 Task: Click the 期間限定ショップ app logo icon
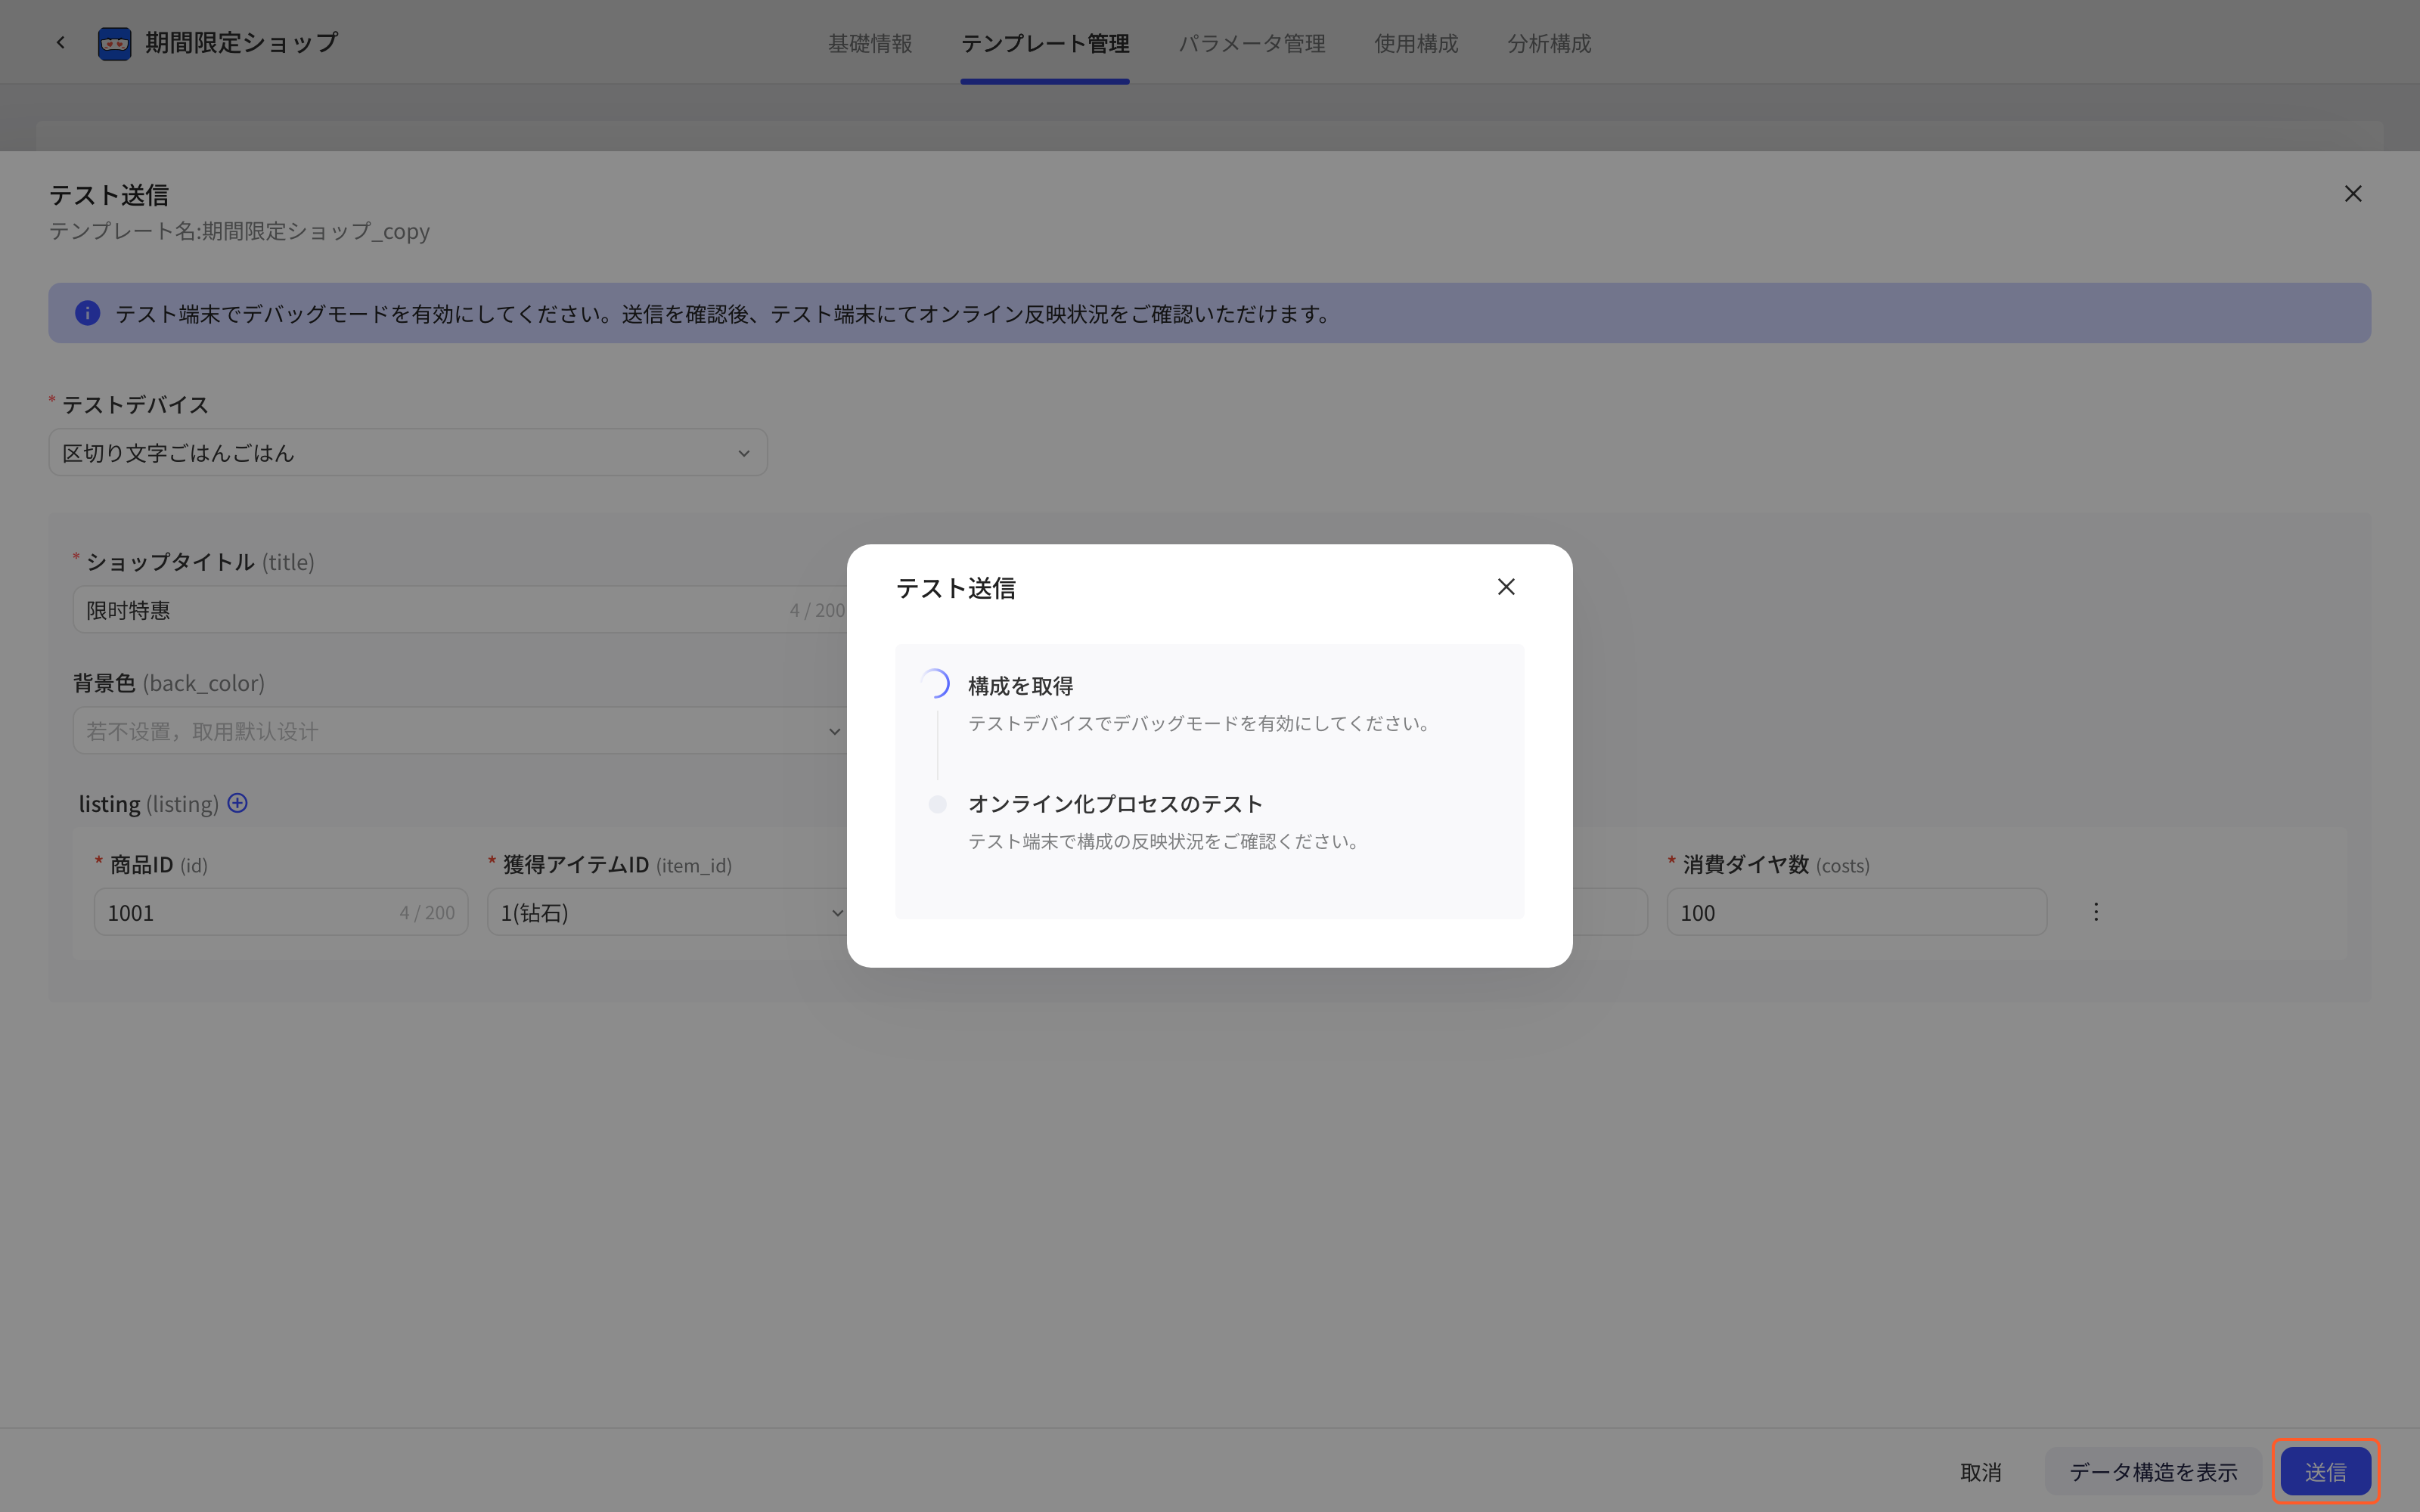coord(114,43)
